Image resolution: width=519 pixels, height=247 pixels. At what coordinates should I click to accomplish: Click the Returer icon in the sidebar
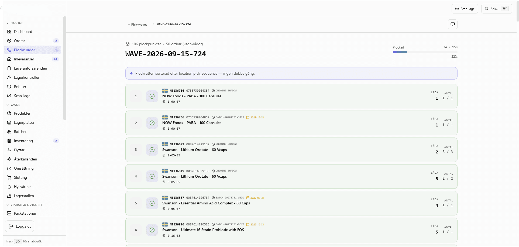click(x=9, y=87)
